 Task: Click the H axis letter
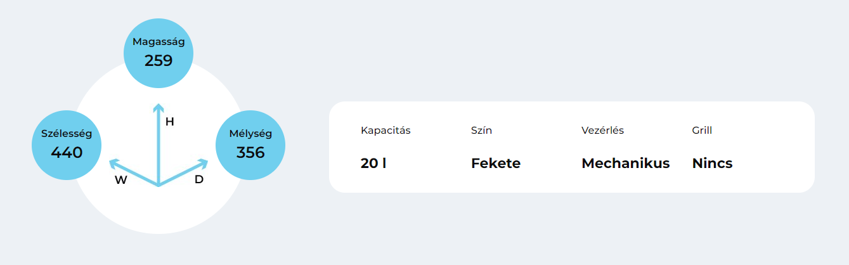click(169, 122)
